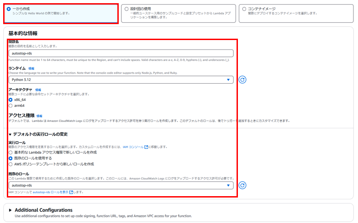Click the refresh icon next to the runtime dropdown
This screenshot has height=223, width=358.
tap(242, 80)
